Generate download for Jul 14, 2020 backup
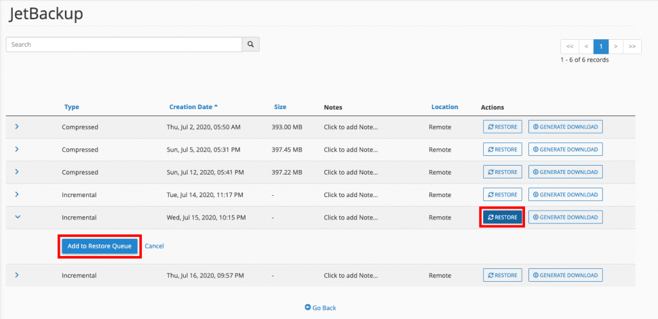Viewport: 658px width, 319px height. (565, 194)
